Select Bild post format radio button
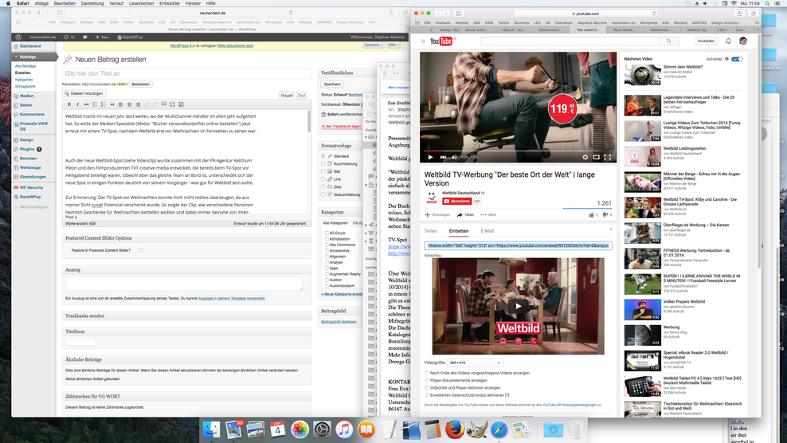Image resolution: width=787 pixels, height=443 pixels. [323, 171]
